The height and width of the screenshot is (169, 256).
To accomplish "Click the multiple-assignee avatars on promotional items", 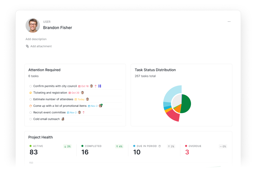I will pyautogui.click(x=101, y=105).
